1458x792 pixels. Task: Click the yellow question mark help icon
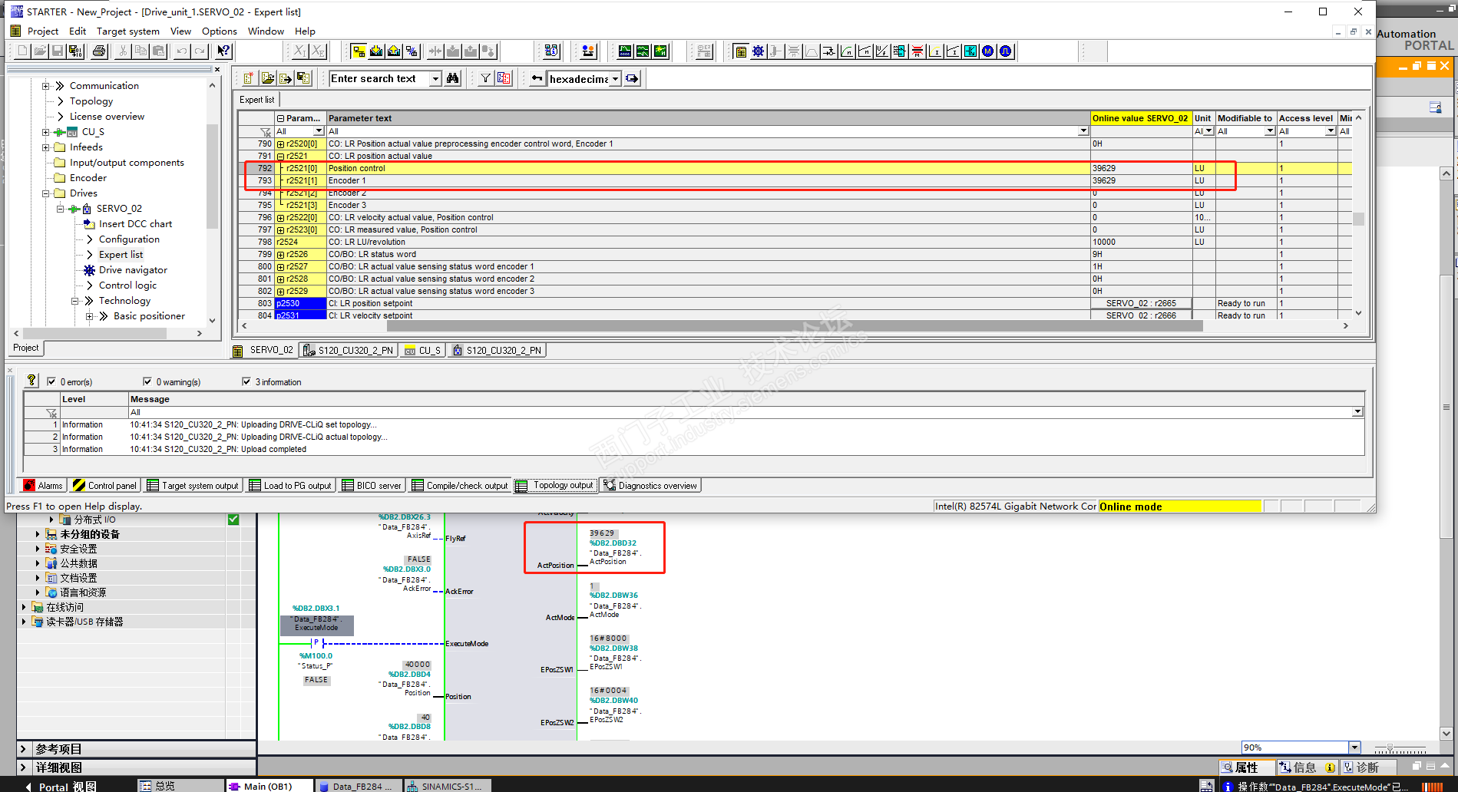point(31,381)
